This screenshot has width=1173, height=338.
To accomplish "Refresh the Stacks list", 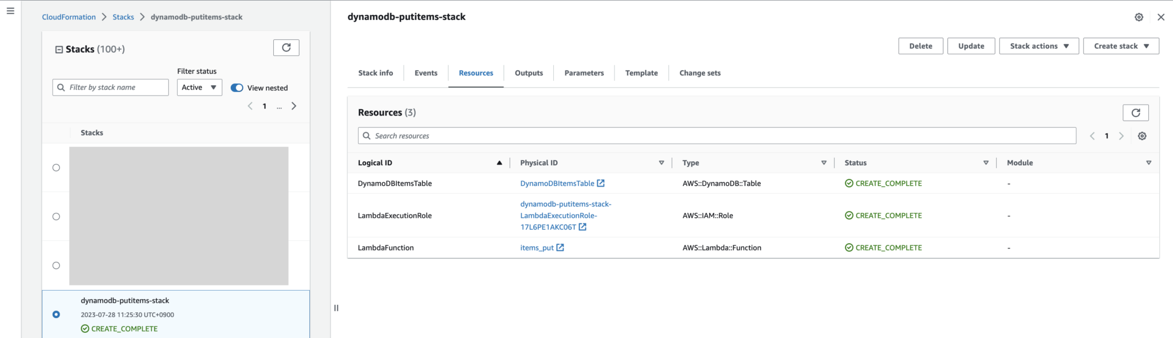I will coord(286,48).
